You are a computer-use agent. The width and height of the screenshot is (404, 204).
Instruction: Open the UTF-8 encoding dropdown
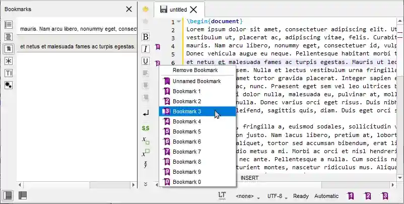(x=277, y=196)
